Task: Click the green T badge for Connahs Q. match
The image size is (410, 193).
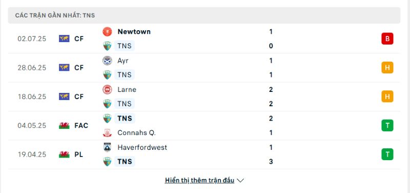Action: [387, 126]
